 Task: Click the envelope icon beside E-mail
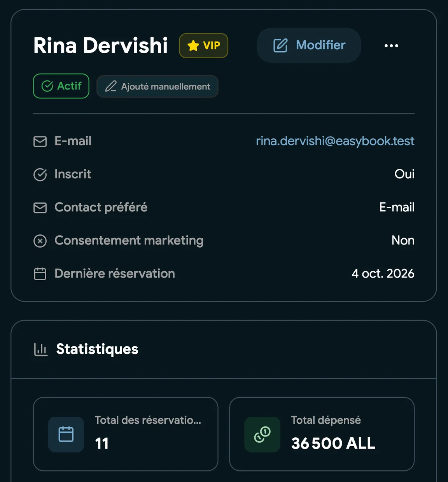click(x=40, y=141)
